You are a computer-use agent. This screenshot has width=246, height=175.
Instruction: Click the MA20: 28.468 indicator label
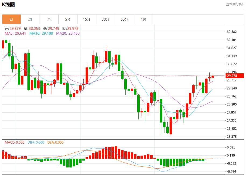coord(68,33)
